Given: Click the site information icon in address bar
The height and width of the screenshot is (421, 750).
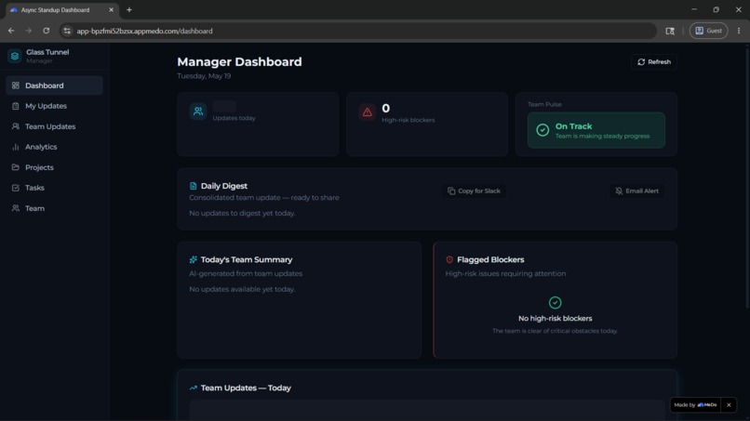Looking at the screenshot, I should pos(67,31).
